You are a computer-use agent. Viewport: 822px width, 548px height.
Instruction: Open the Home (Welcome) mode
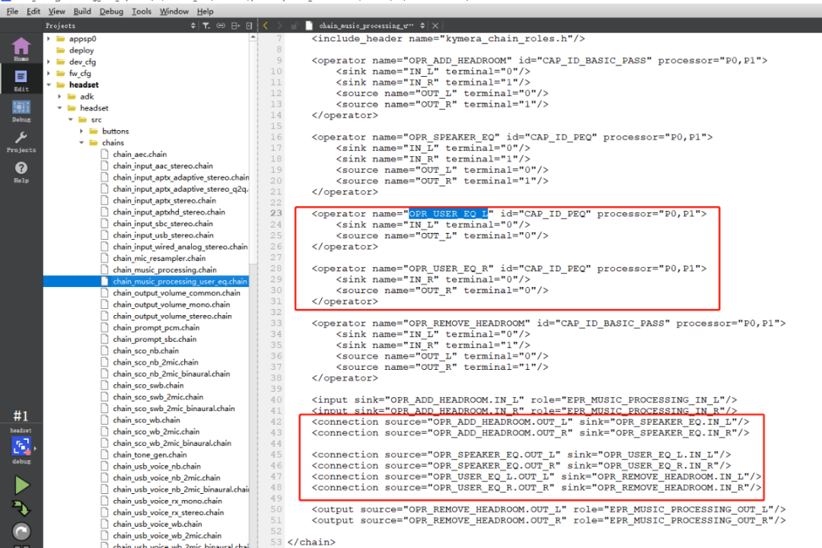21,49
